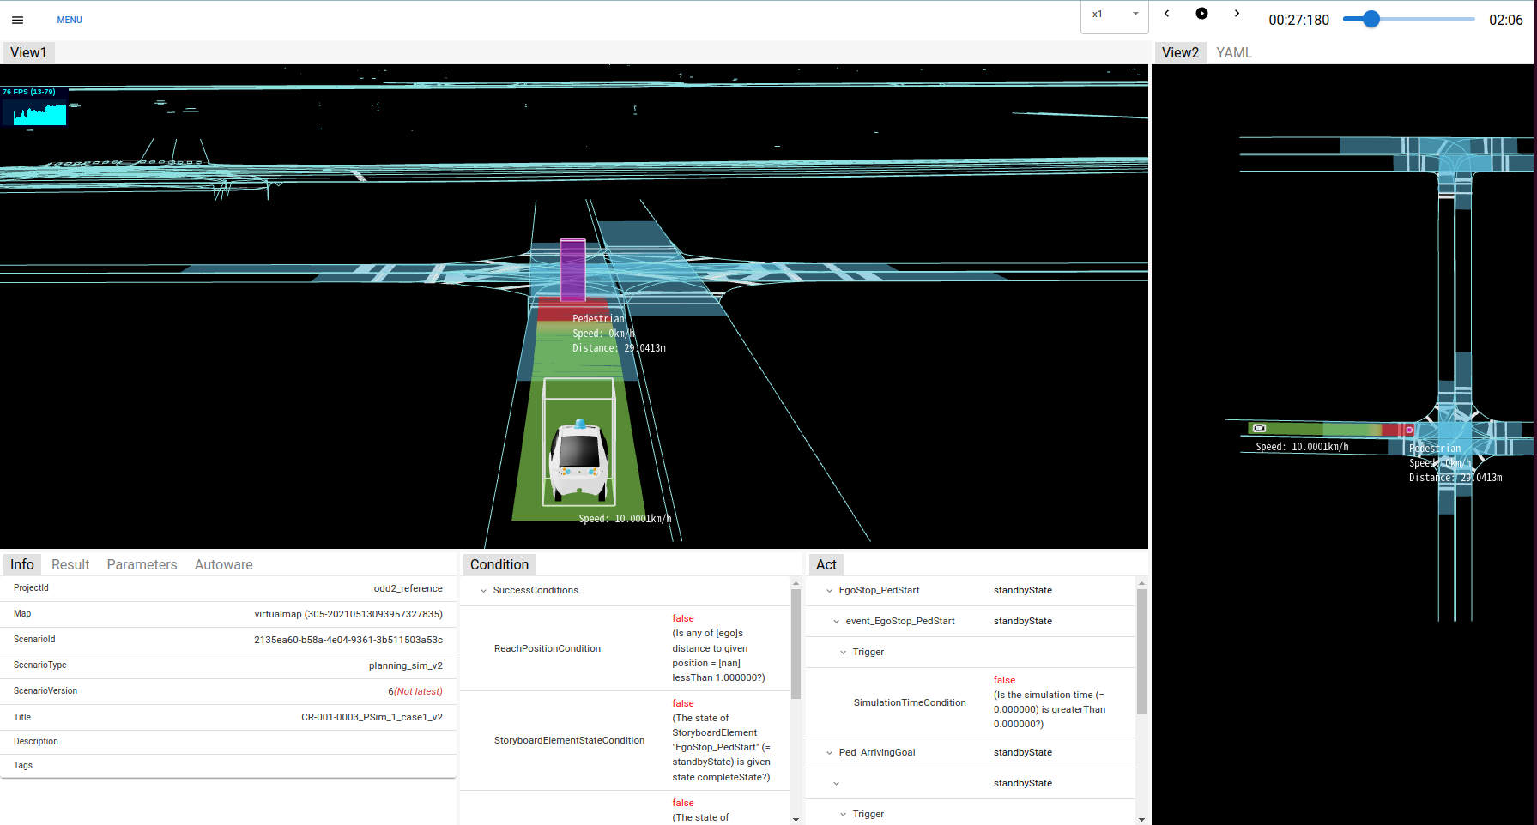This screenshot has height=825, width=1537.
Task: Click the ScenarioId value 2135ea60-b58a...
Action: [348, 640]
